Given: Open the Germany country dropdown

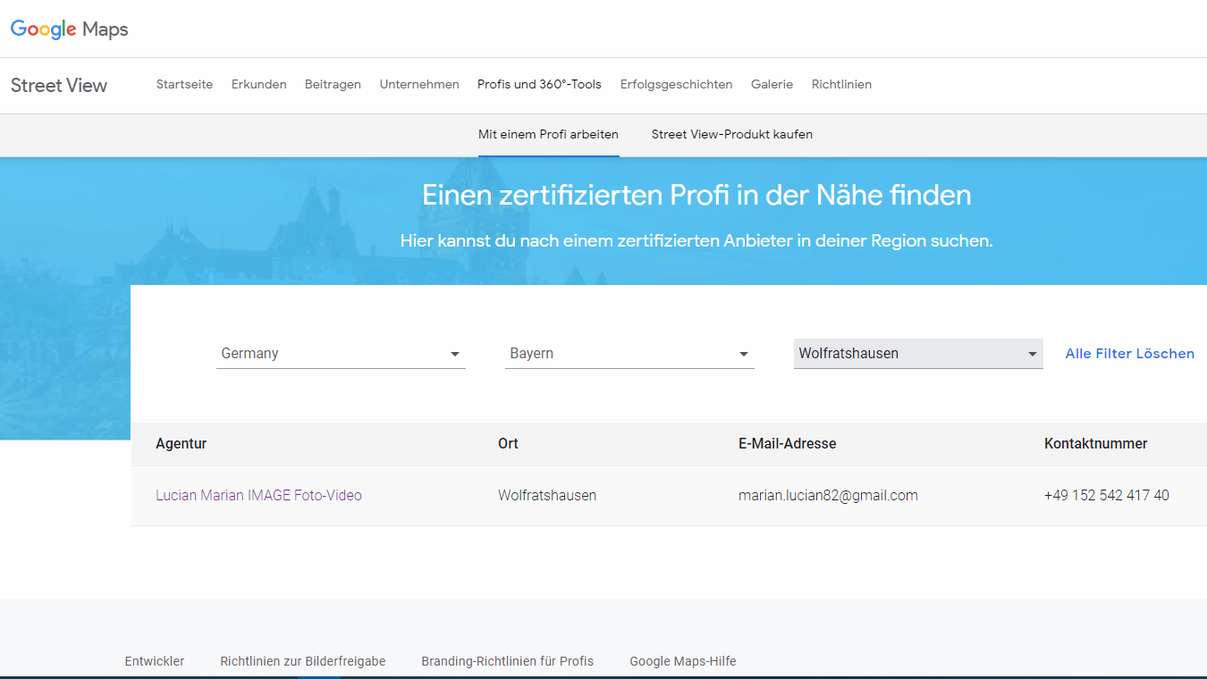Looking at the screenshot, I should coord(341,354).
